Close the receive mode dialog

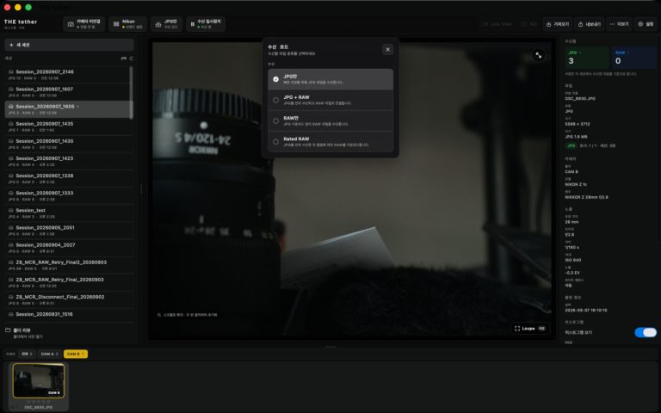pos(387,49)
